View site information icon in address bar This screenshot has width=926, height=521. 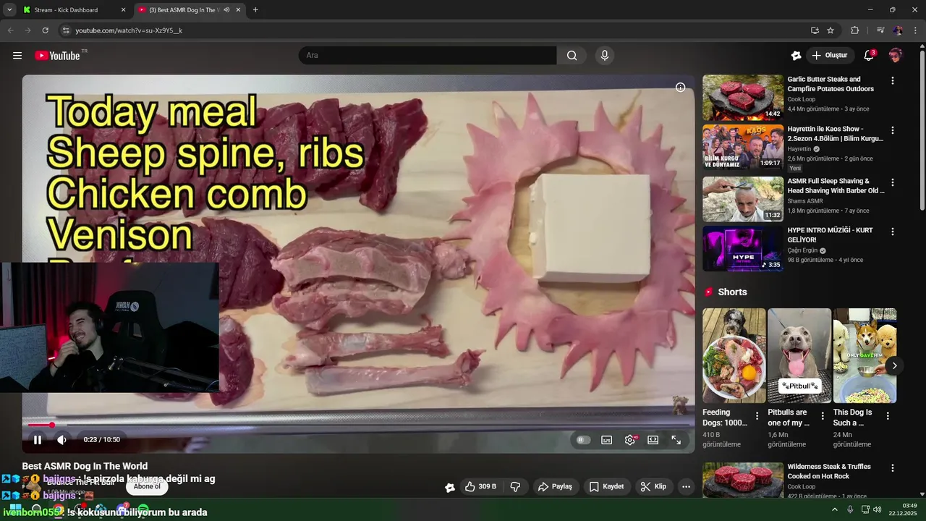pos(65,30)
